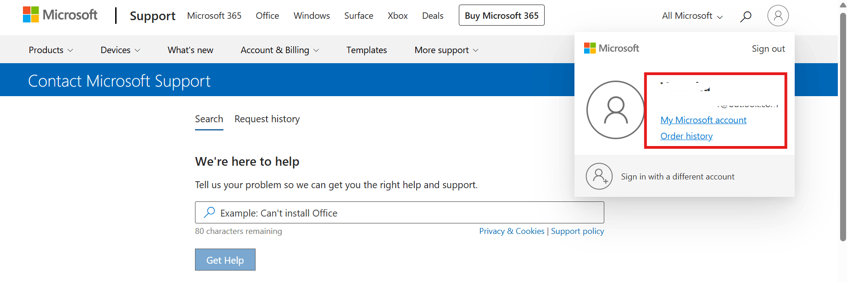Open the Templates menu item
Screen dimensions: 847x282
coord(367,50)
